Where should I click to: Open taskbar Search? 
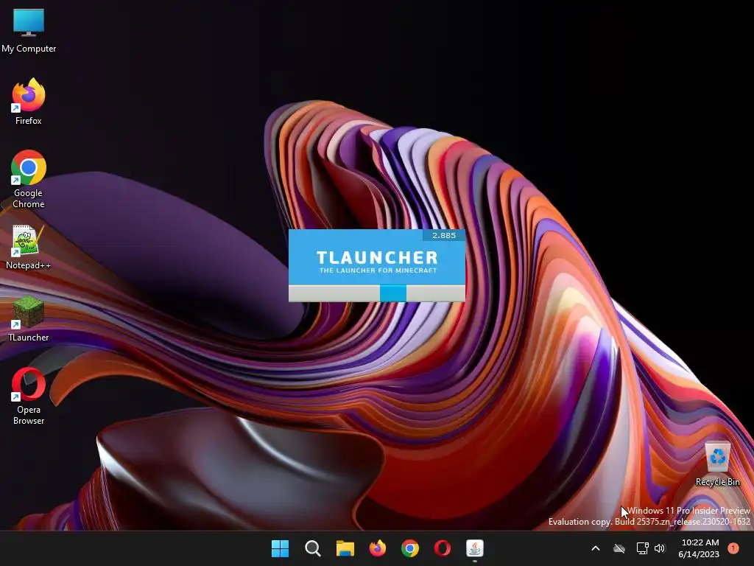pos(312,548)
